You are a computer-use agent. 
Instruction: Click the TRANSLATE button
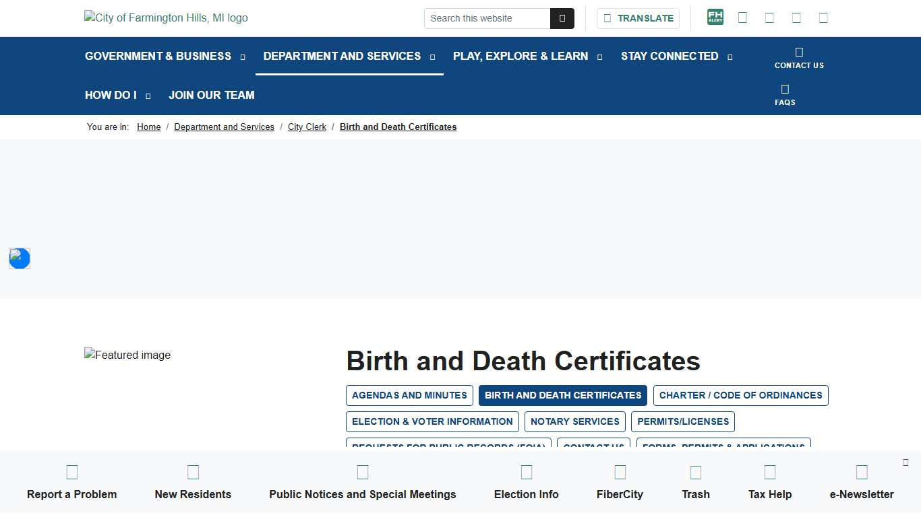click(x=638, y=18)
